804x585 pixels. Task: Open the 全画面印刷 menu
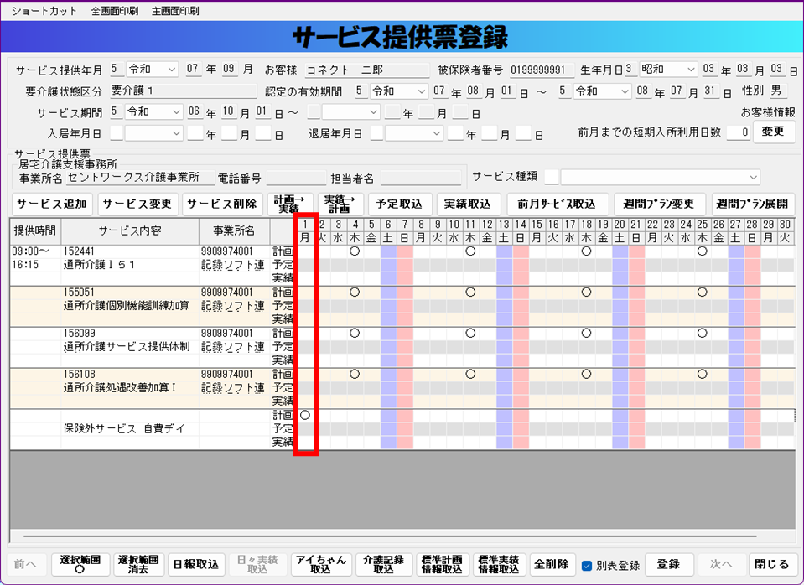[115, 11]
